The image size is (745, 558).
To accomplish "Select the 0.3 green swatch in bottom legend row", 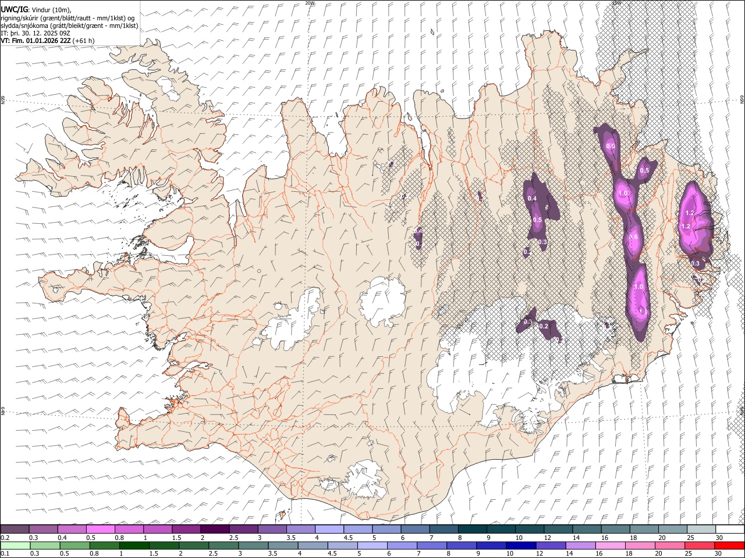I will [x=45, y=546].
